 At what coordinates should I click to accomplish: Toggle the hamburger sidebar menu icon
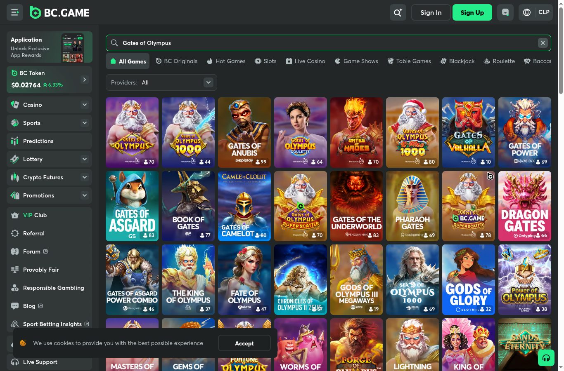15,12
